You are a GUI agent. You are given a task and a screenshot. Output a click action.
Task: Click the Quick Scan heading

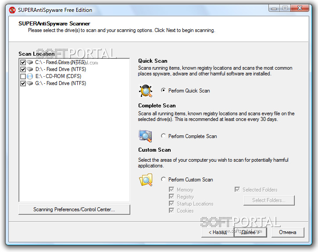[153, 61]
